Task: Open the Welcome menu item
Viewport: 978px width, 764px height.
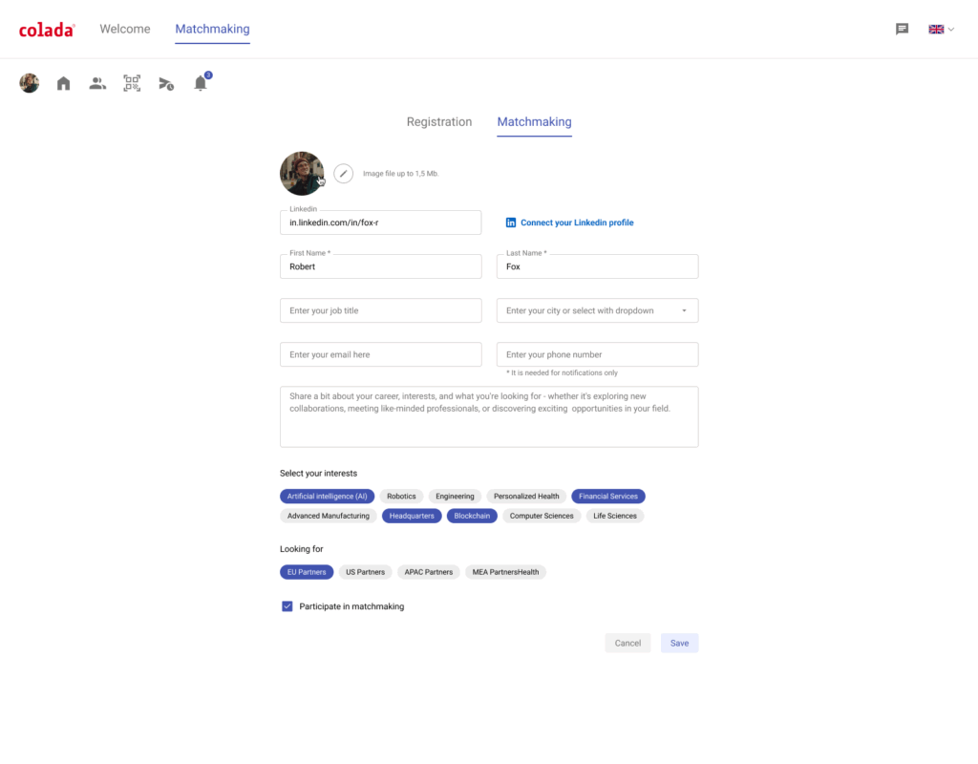Action: 125,30
